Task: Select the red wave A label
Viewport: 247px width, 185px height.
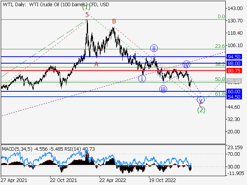Action: pos(96,64)
